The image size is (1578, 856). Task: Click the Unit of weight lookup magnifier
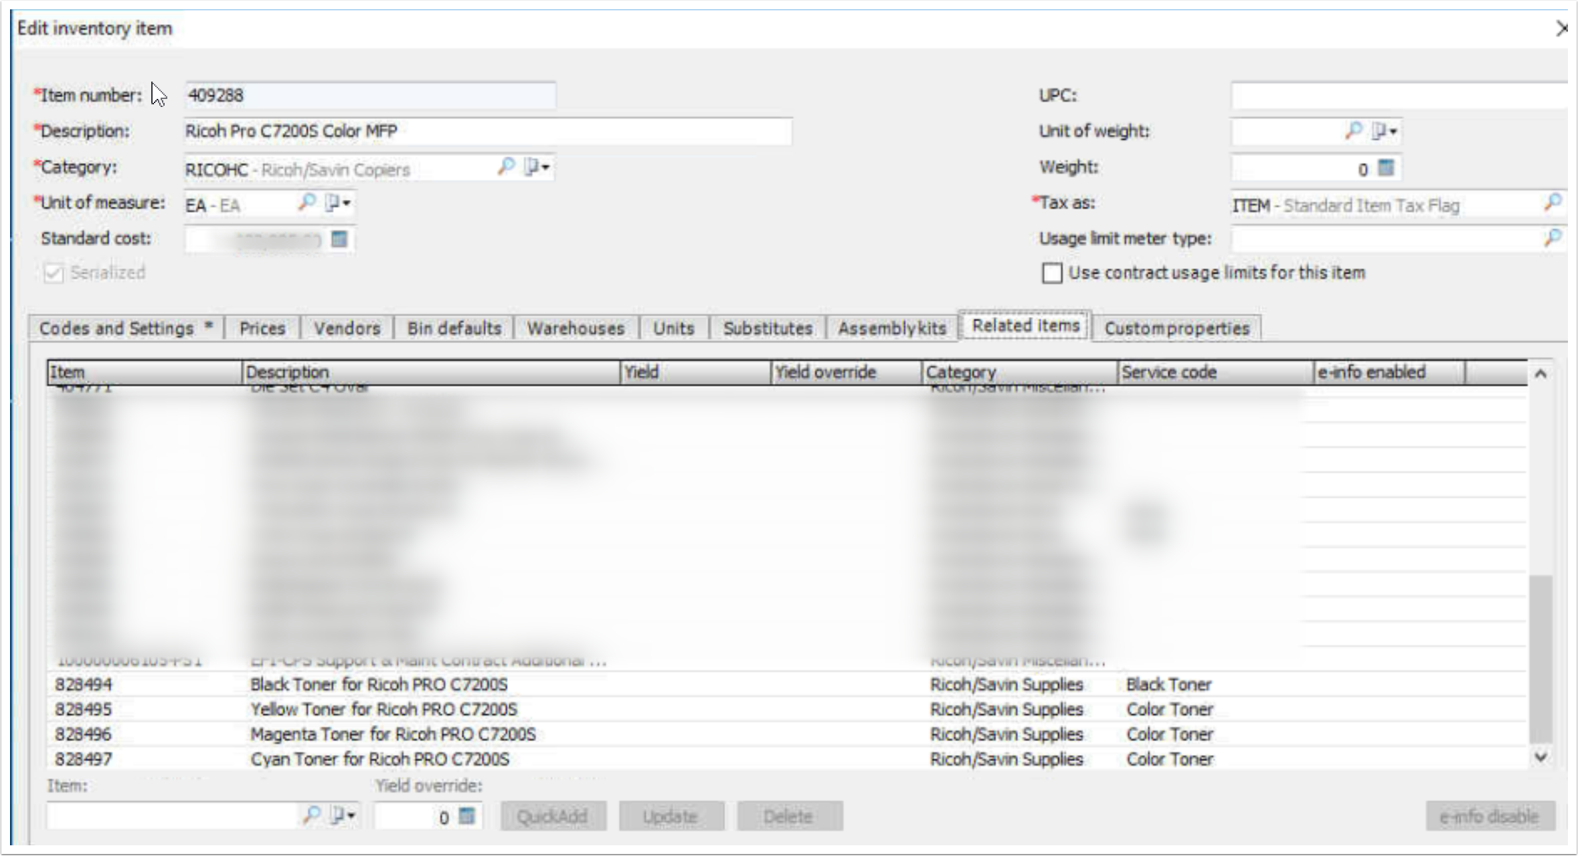[x=1353, y=130]
